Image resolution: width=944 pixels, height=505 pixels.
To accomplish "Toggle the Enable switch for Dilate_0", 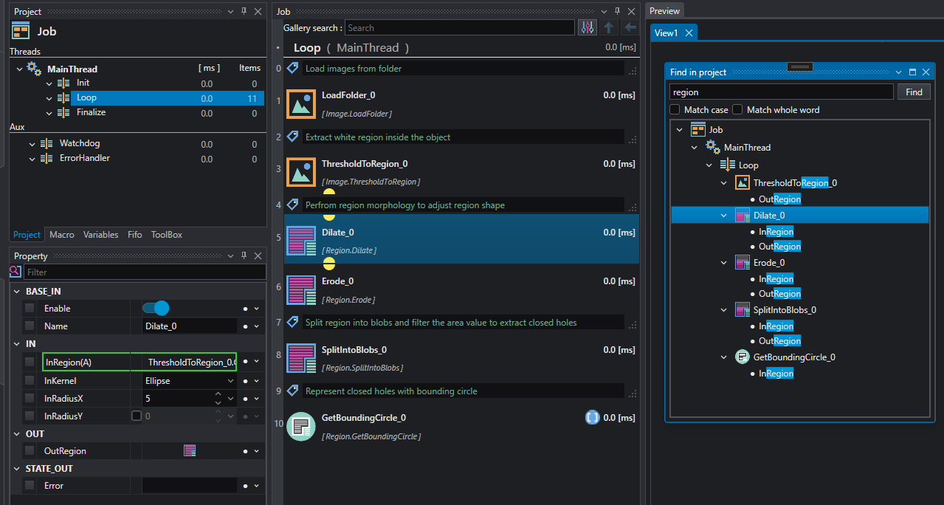I will pos(156,308).
